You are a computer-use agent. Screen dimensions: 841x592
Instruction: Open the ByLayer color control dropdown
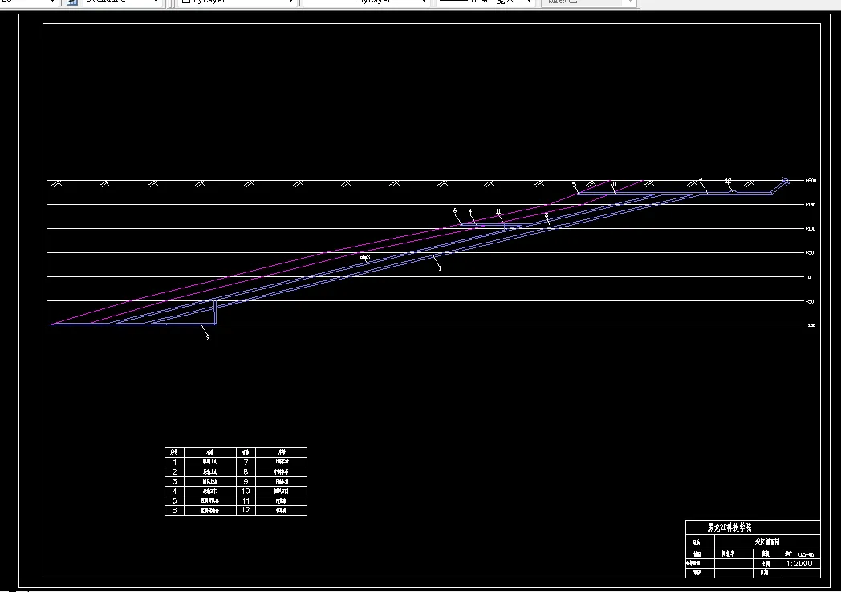(237, 2)
